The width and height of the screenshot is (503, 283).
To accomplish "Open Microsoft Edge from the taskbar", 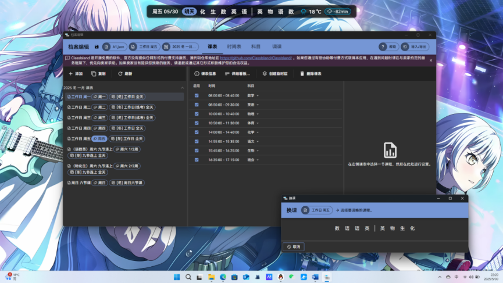I will tap(223, 277).
